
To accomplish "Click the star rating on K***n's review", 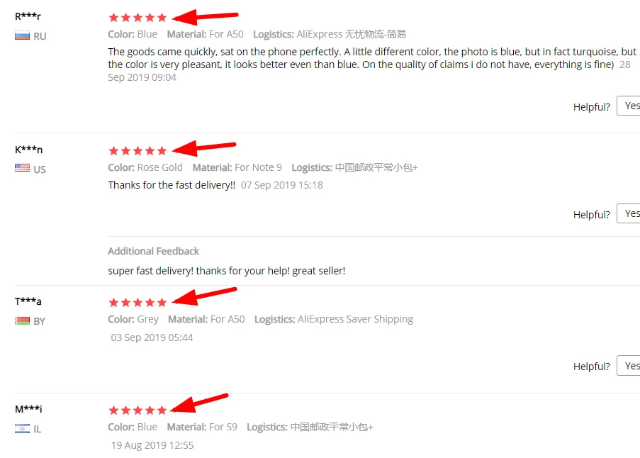I will (137, 151).
